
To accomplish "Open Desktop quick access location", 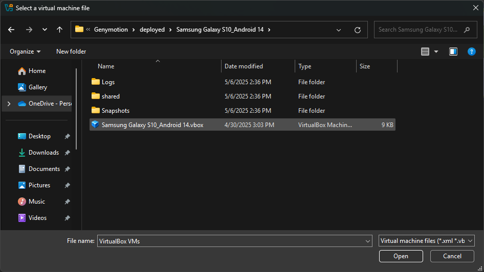I will click(x=39, y=136).
